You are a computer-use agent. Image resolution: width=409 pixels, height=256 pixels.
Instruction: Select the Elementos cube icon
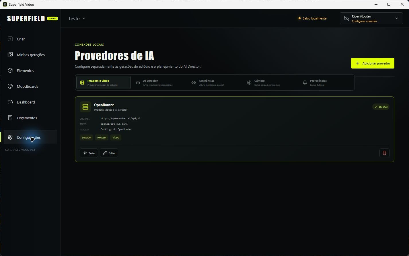tap(10, 71)
